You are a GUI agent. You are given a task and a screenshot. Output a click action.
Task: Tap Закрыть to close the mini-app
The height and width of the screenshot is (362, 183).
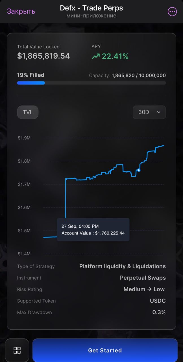21,12
